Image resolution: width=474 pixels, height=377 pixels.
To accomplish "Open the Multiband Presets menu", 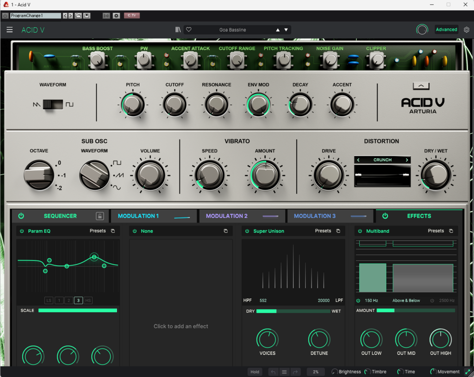I will pyautogui.click(x=436, y=231).
